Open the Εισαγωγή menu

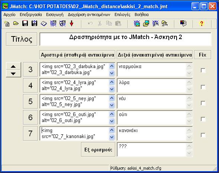point(55,15)
